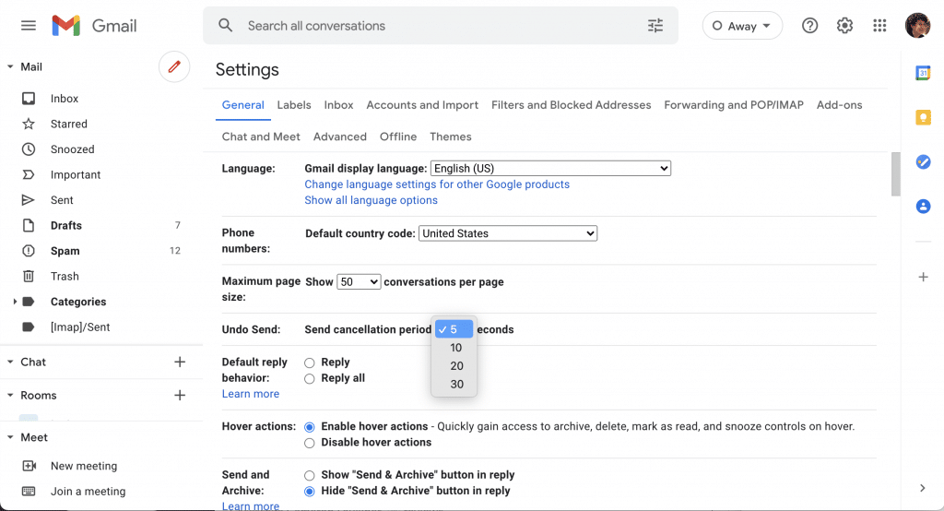This screenshot has width=944, height=511.
Task: Open the Help question mark icon
Action: pos(809,26)
